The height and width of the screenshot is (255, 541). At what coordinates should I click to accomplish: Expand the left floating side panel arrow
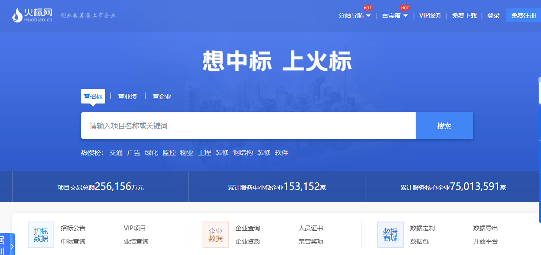pyautogui.click(x=12, y=246)
